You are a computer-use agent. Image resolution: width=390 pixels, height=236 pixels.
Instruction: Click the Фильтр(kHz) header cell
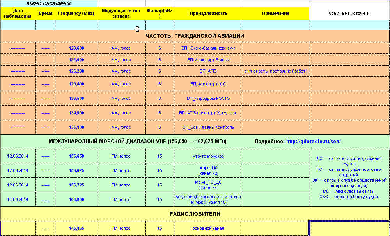point(160,13)
